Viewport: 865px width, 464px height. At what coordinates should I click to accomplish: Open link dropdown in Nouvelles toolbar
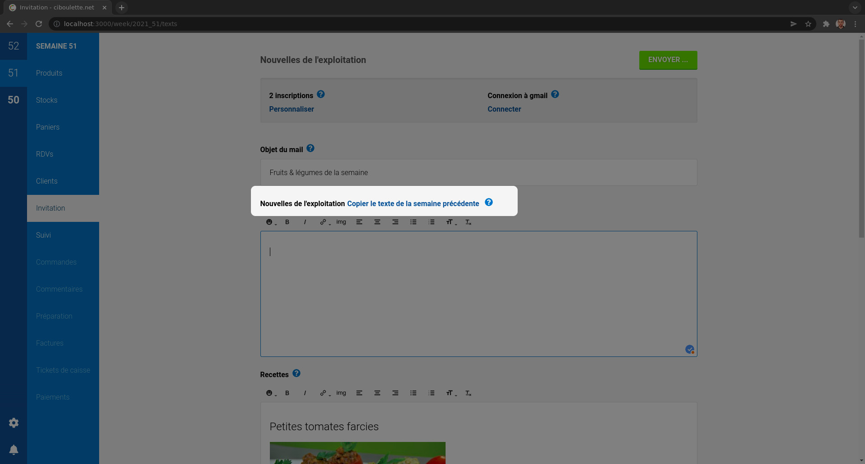(x=324, y=222)
